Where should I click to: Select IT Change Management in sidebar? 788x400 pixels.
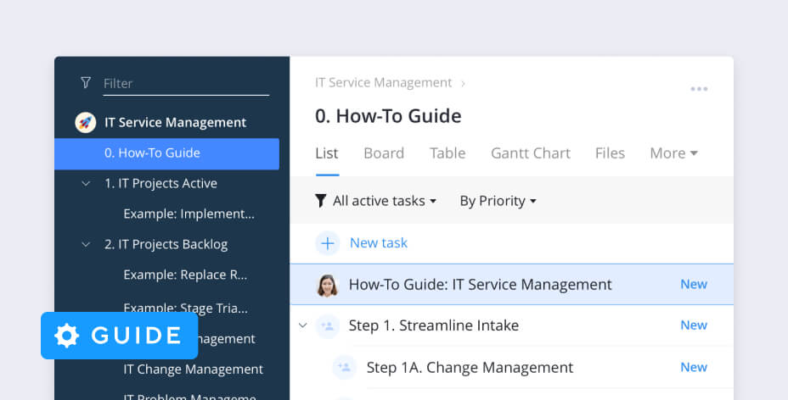coord(193,369)
